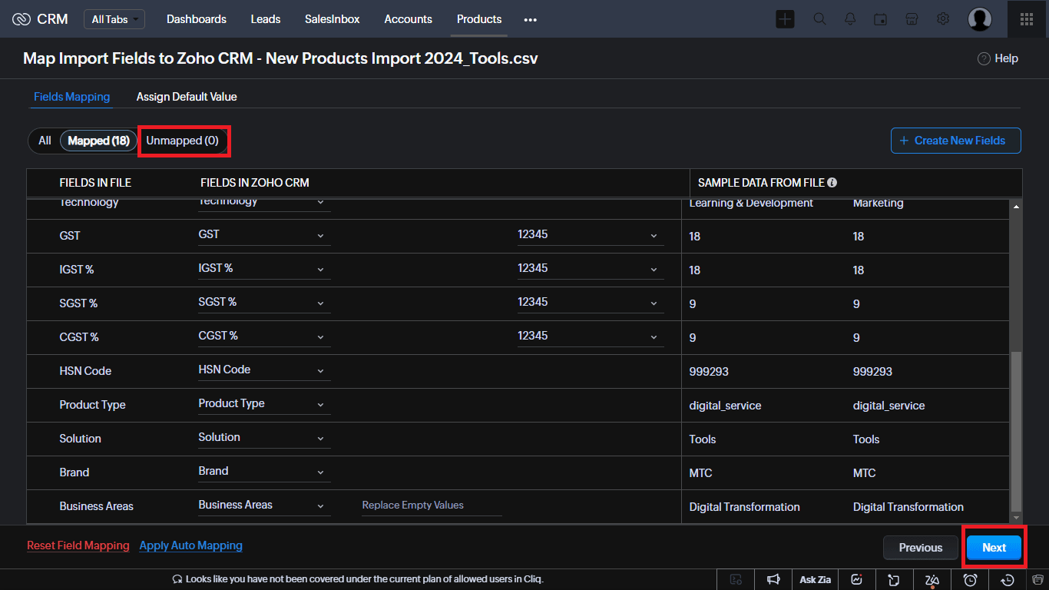
Task: Go to the Accounts tab
Action: [x=409, y=19]
